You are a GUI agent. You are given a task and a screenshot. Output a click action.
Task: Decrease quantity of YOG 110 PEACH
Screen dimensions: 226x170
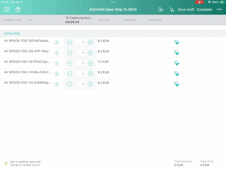tap(70, 63)
